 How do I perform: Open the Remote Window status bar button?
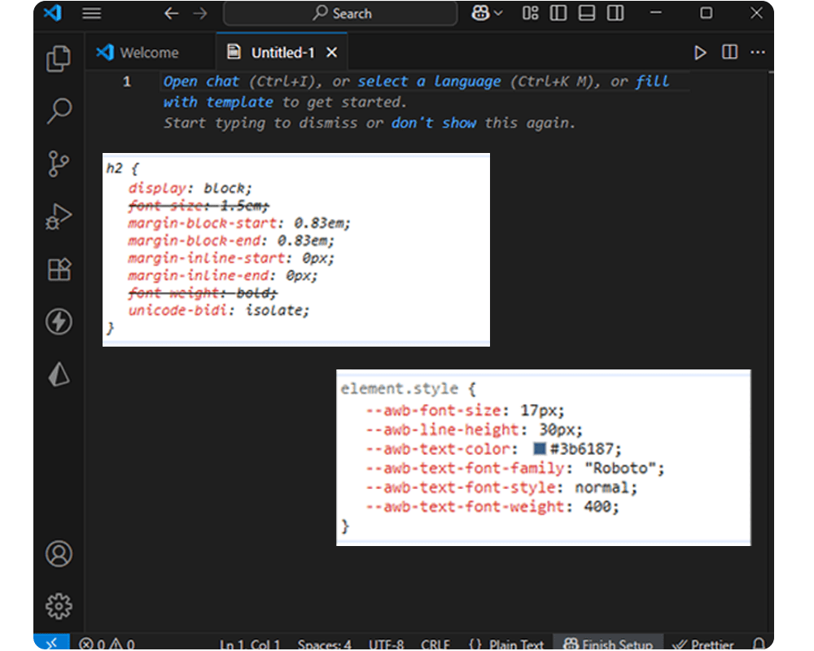(x=51, y=643)
